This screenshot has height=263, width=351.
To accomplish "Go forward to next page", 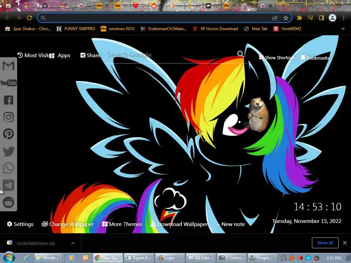I will 19,18.
